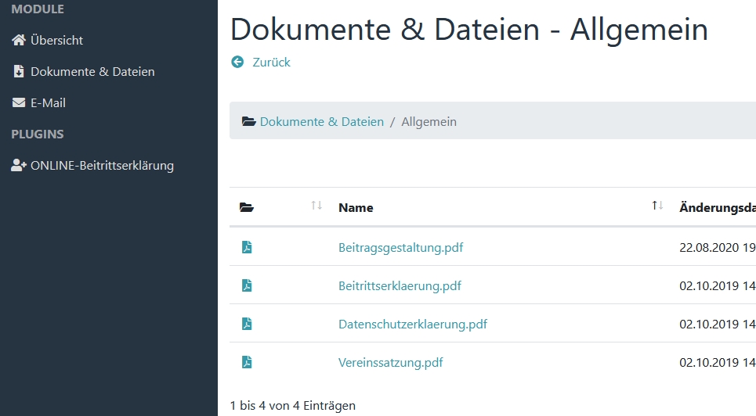
Task: Open ONLINE-Beitrittserklärung plugin
Action: point(102,166)
